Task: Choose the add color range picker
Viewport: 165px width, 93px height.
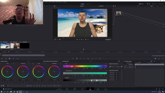Action: tap(114, 67)
